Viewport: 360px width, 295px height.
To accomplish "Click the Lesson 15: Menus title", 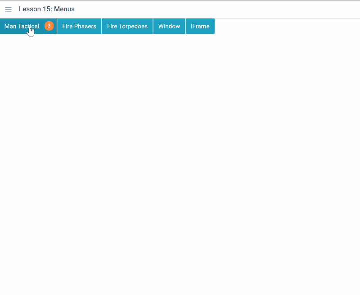I will (47, 9).
